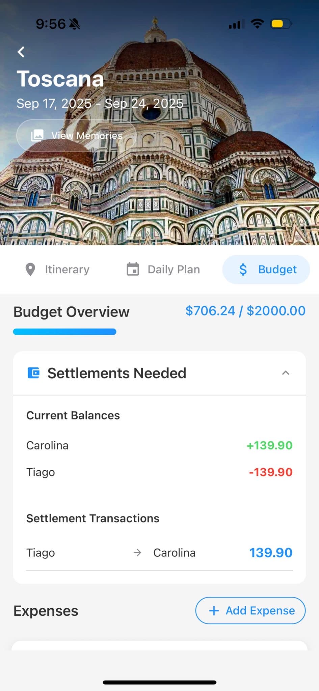Click the budget progress bar

coord(65,332)
